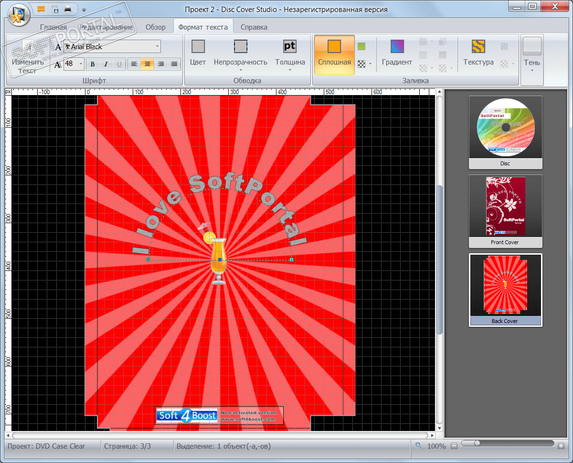573x463 pixels.
Task: Select the Back Cover page thumbnail
Action: tap(505, 290)
